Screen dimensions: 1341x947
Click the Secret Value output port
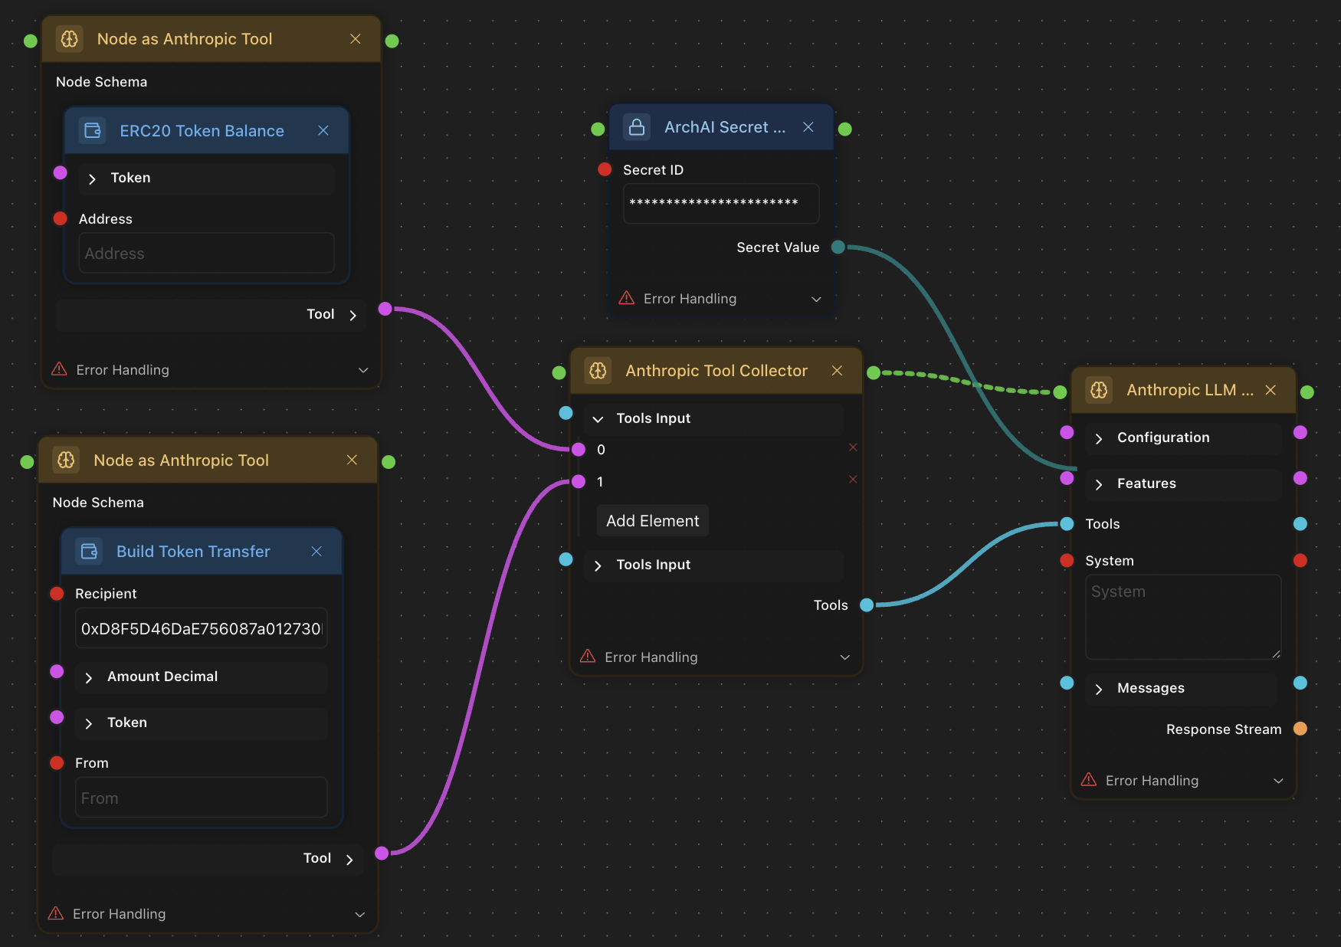pos(838,247)
